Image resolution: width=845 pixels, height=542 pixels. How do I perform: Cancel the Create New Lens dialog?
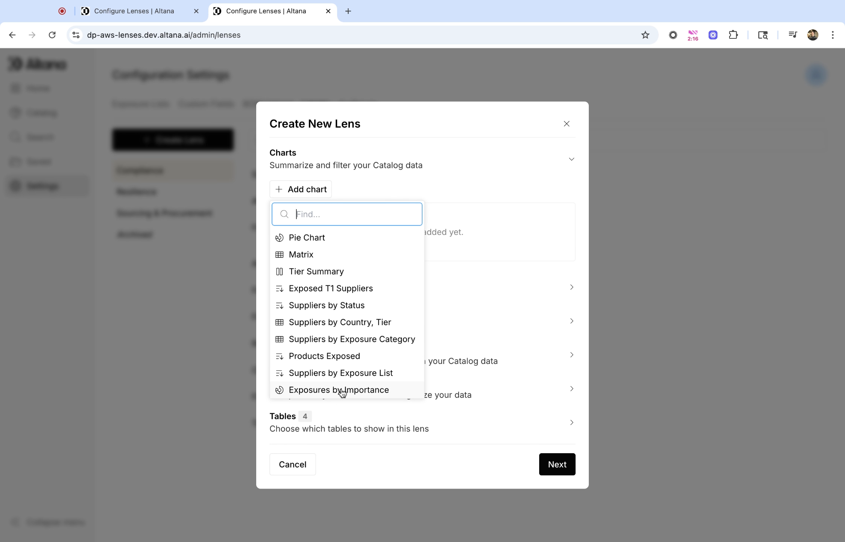(292, 464)
